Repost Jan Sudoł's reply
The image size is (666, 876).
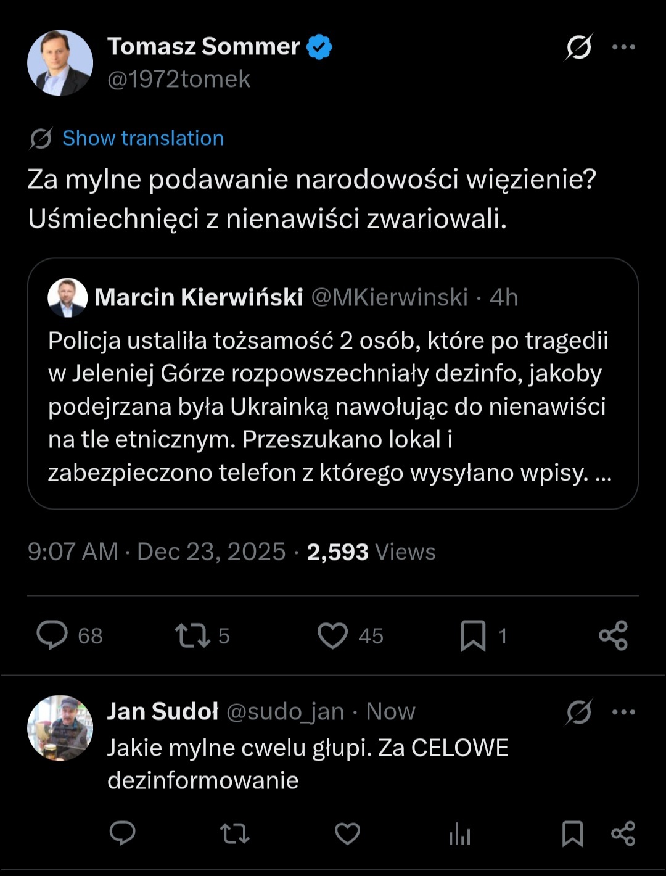coord(234,834)
